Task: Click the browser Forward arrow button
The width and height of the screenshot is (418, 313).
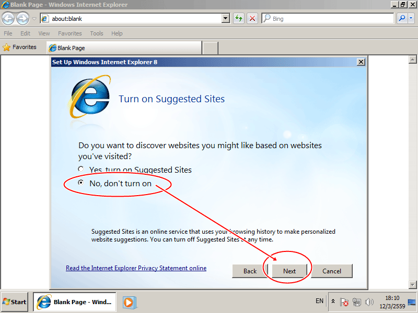Action: coord(22,19)
